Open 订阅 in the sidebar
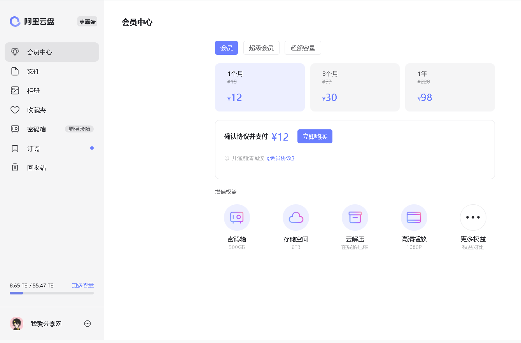This screenshot has height=343, width=521. coord(52,148)
